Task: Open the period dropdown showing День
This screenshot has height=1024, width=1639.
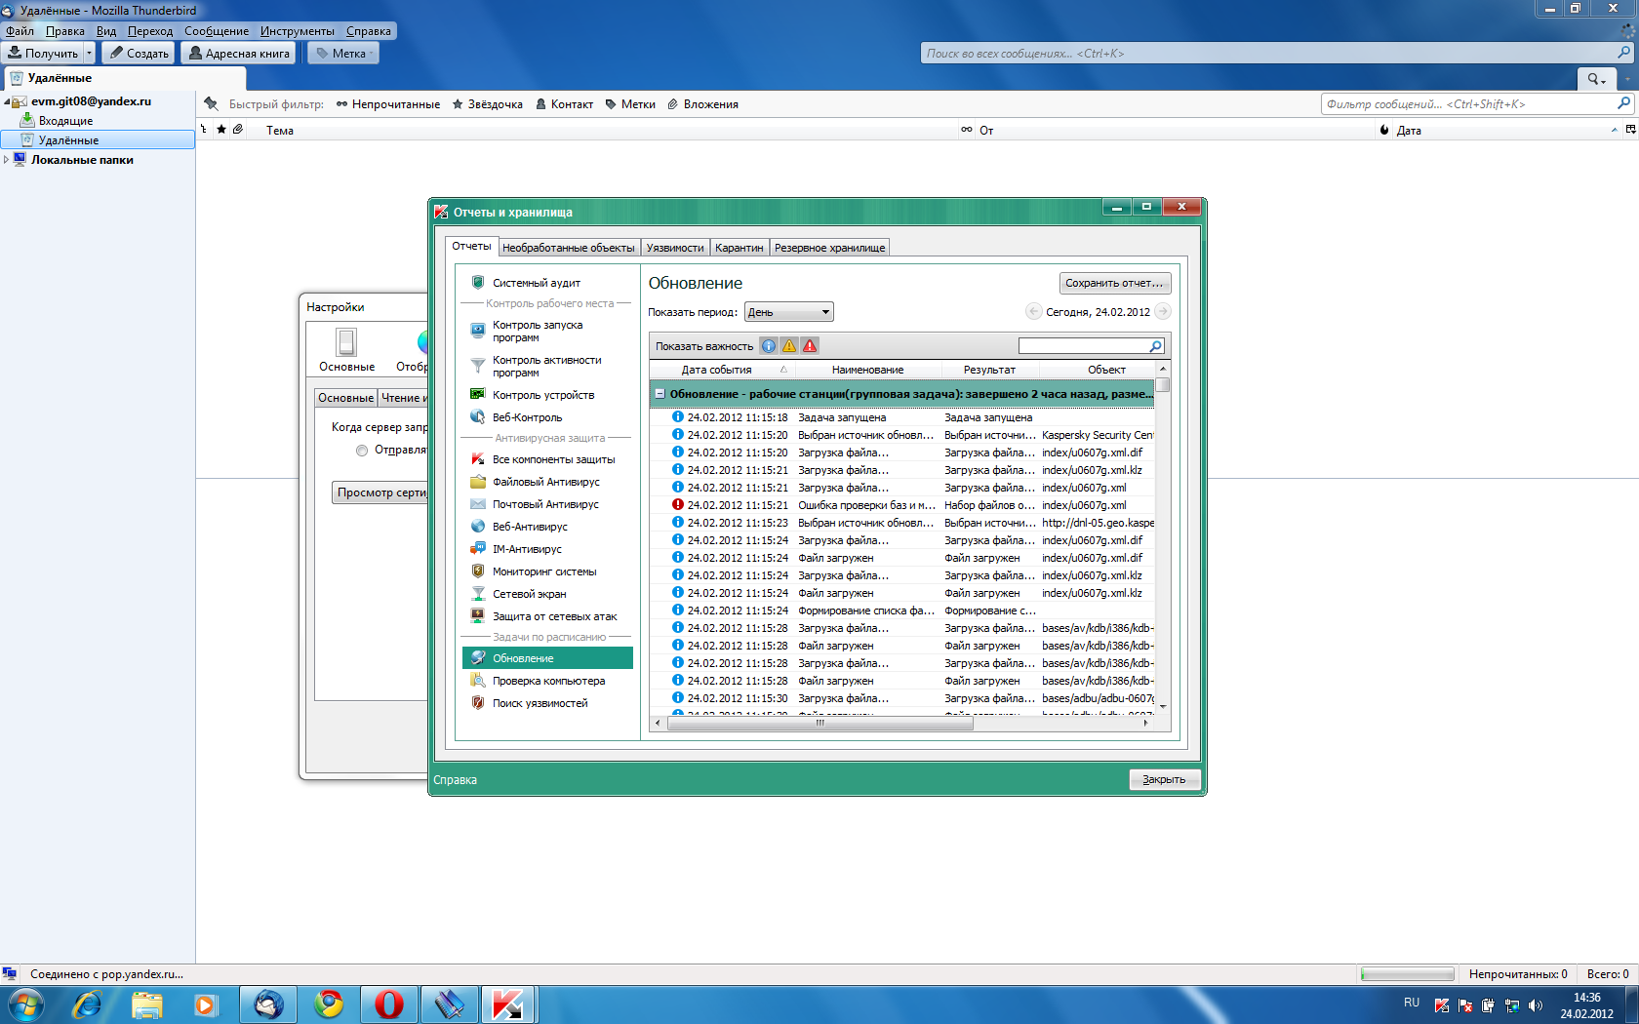Action: (788, 312)
